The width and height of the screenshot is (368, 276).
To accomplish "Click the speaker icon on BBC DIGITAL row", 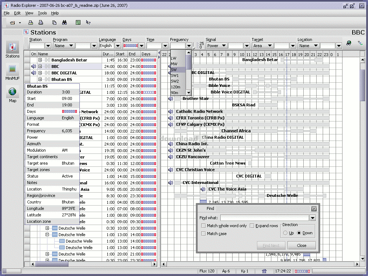I will click(33, 73).
